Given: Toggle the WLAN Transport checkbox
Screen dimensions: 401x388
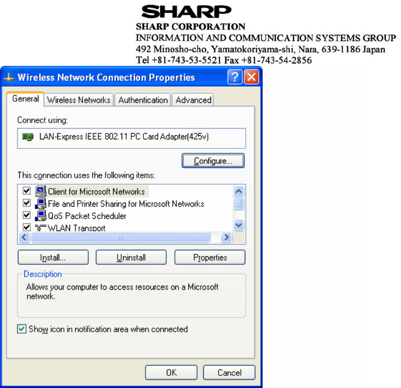Looking at the screenshot, I should (x=26, y=227).
